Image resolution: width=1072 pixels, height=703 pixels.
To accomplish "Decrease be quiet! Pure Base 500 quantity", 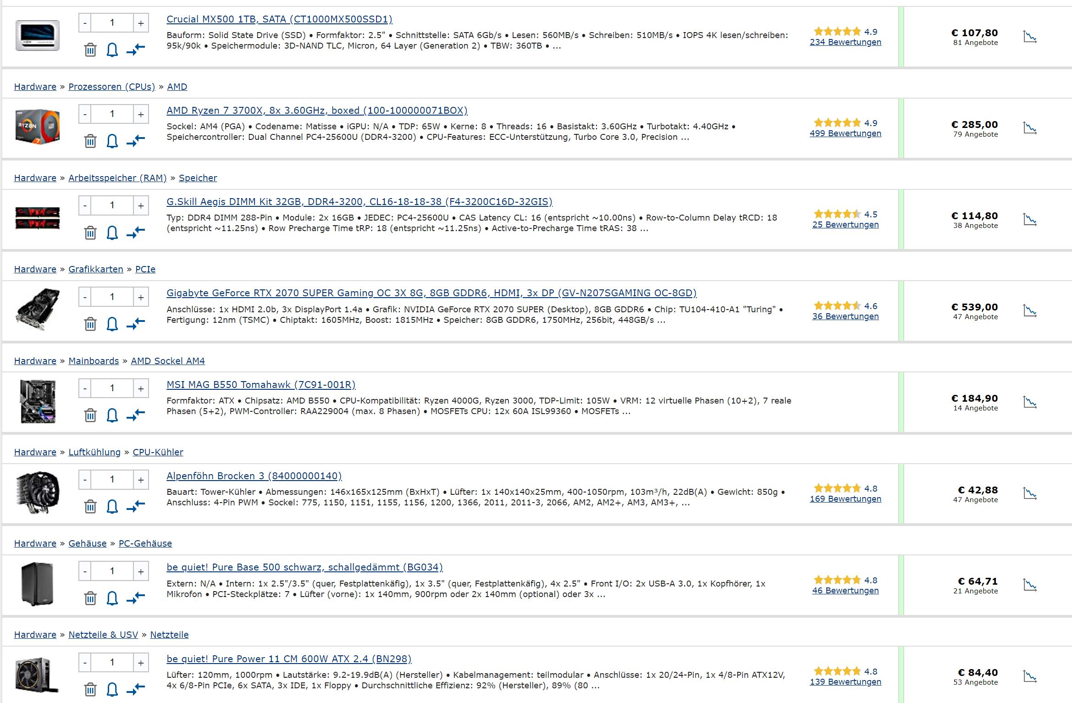I will pos(85,571).
